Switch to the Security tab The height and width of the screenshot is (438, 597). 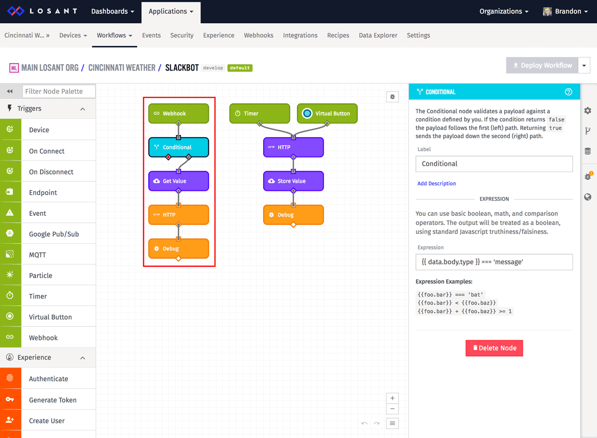pos(182,35)
